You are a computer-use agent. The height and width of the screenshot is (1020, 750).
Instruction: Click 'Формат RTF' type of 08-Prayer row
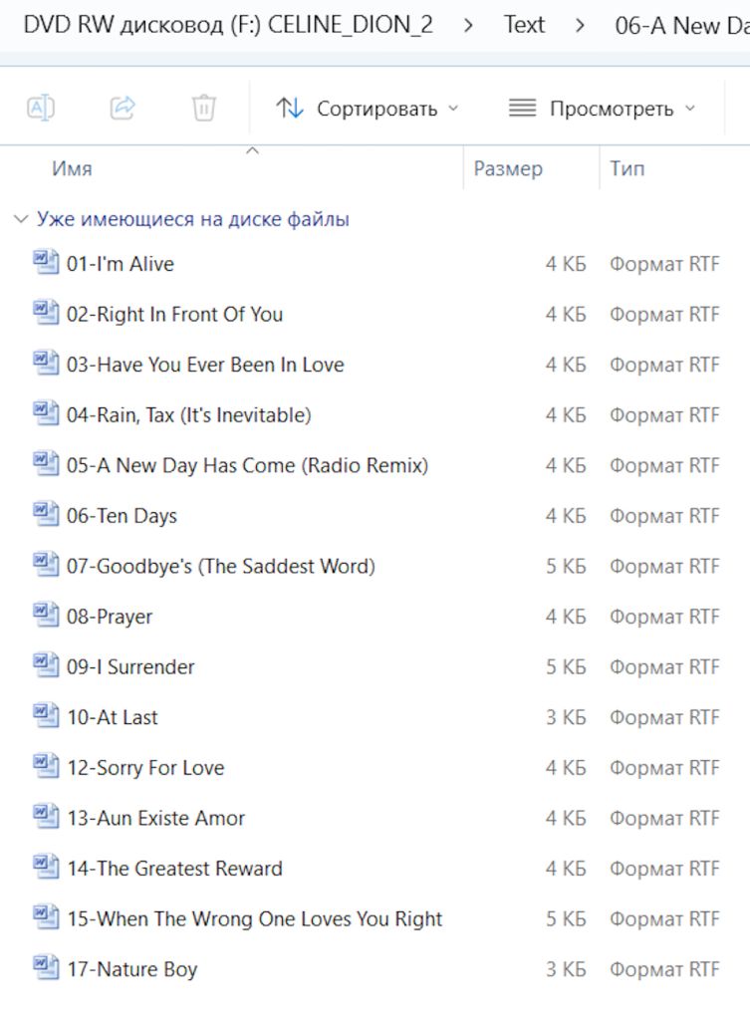(x=664, y=617)
